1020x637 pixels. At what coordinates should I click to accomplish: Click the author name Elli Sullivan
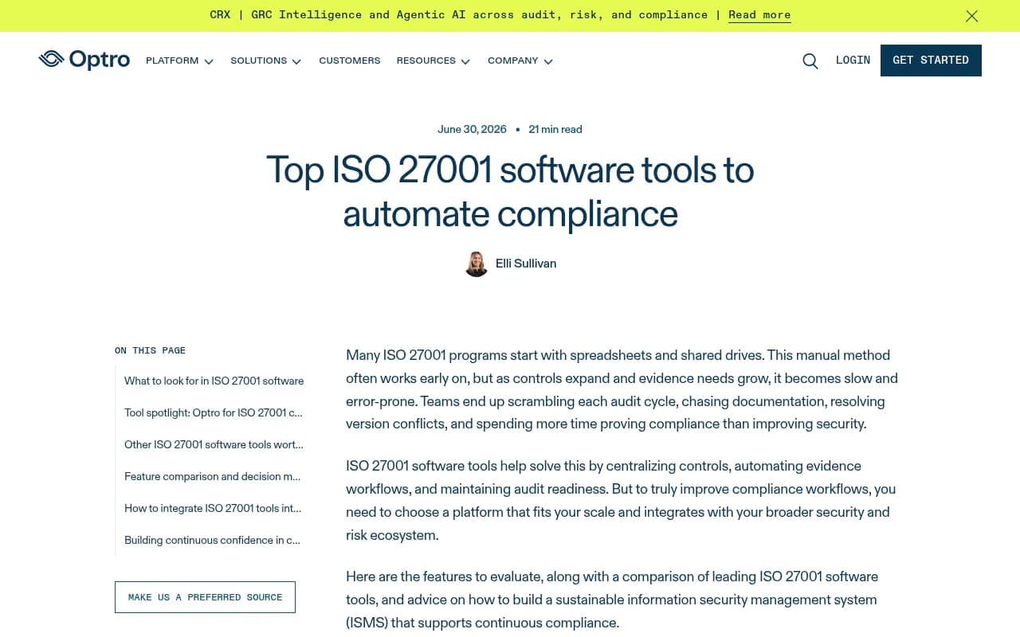[x=526, y=264]
